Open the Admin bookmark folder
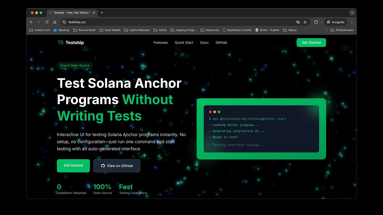 [160, 30]
